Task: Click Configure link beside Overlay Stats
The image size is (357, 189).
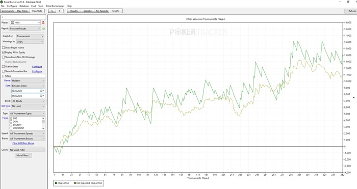Action: click(x=37, y=67)
